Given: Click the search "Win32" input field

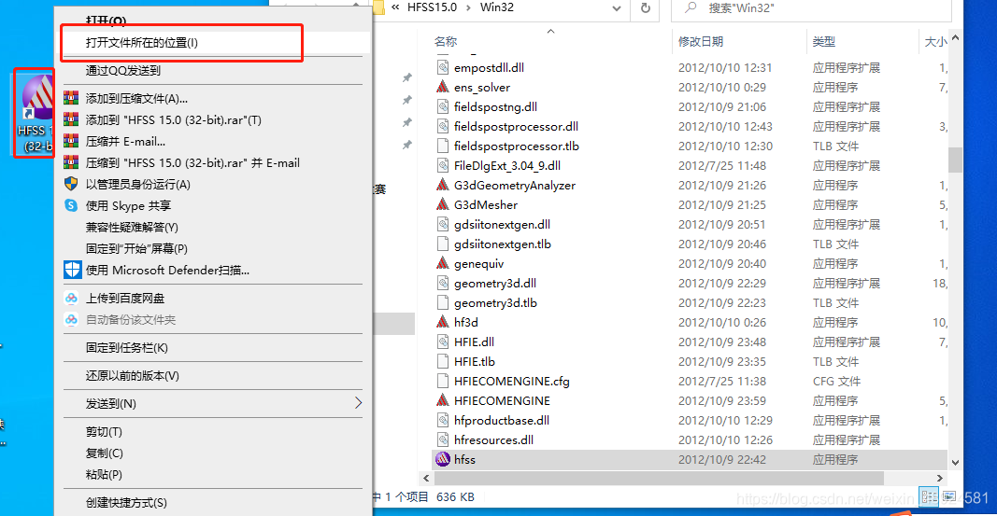Looking at the screenshot, I should pyautogui.click(x=811, y=8).
